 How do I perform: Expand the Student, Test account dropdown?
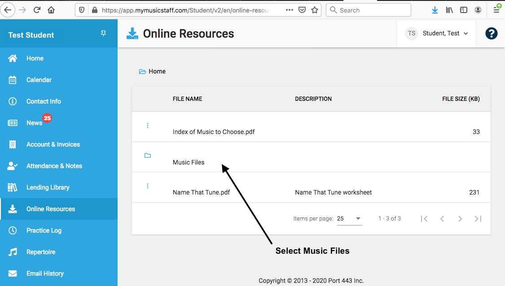tap(445, 33)
